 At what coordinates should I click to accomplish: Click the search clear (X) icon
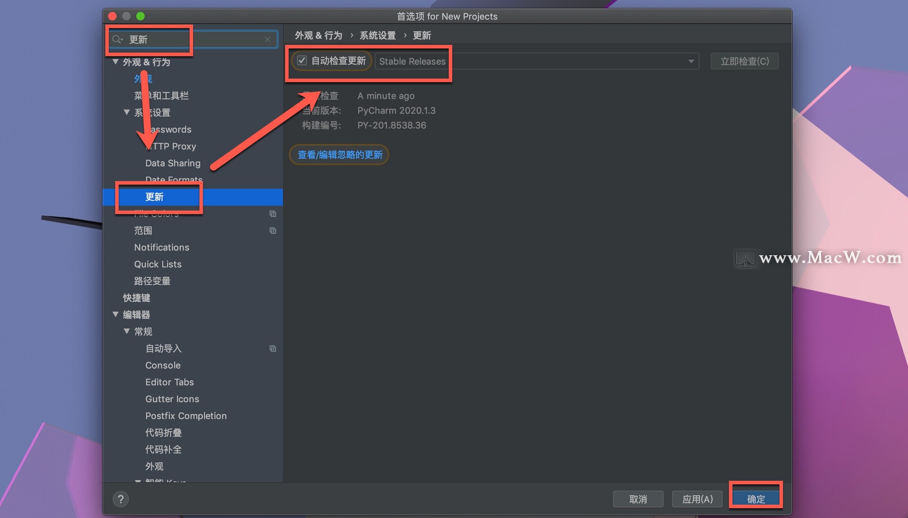click(x=268, y=39)
